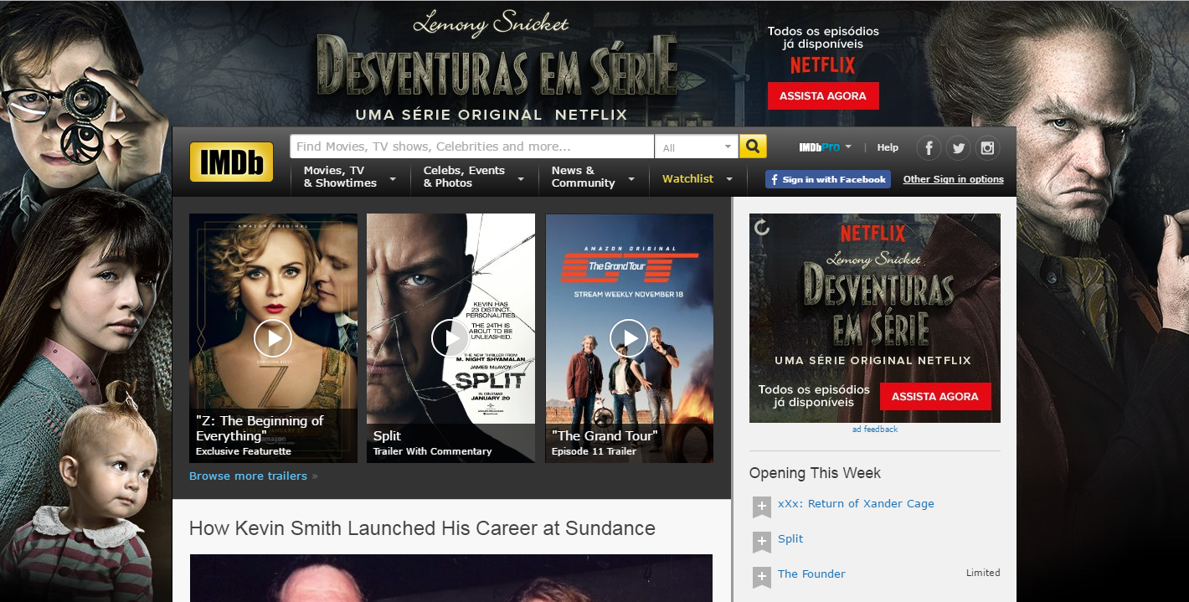This screenshot has width=1189, height=602.
Task: Open How Kevin Smith Launched His Career headline
Action: (422, 528)
